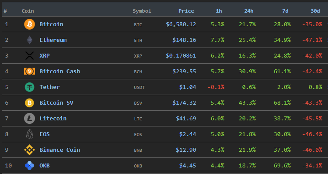Click the Ethereum diamond logo icon

(29, 40)
